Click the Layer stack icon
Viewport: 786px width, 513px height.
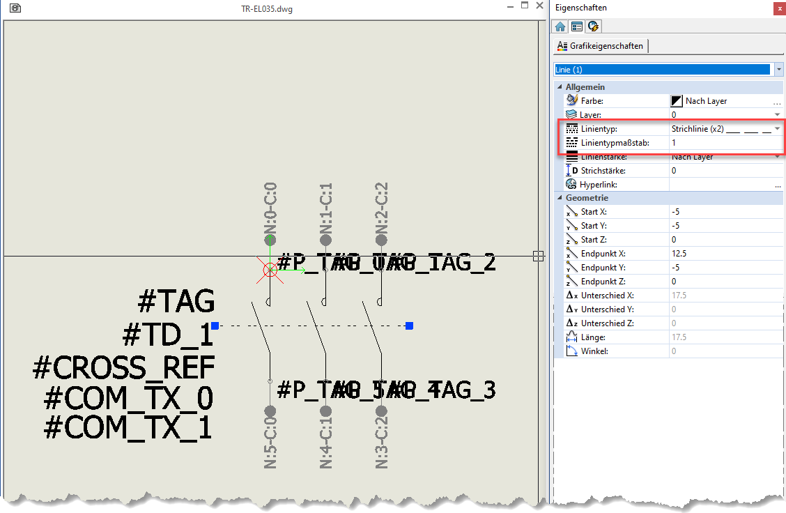[573, 114]
